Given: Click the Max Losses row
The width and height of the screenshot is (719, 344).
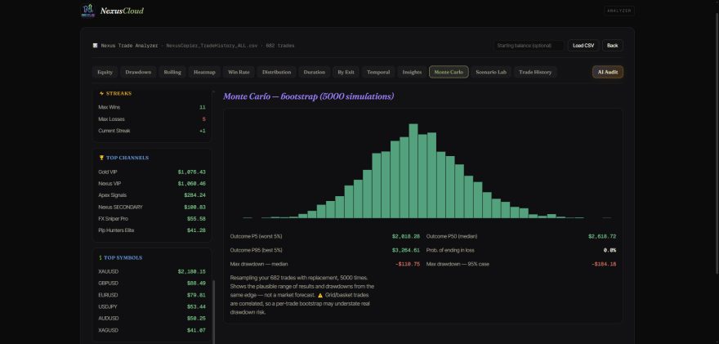Looking at the screenshot, I should tap(152, 119).
